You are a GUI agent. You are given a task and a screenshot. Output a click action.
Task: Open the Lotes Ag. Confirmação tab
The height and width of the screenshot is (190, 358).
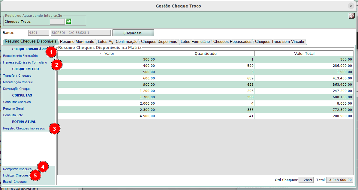[x=117, y=42]
